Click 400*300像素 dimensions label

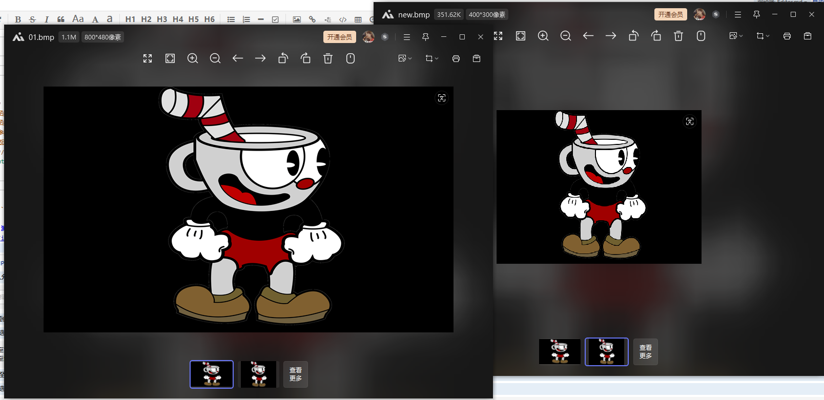click(x=487, y=14)
